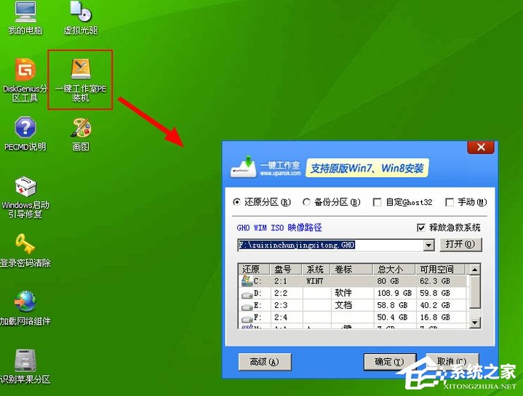523x396 pixels.
Task: Click the 打开 button
Action: 460,245
